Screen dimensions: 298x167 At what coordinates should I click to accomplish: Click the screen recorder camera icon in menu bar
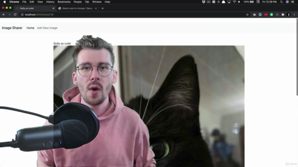pos(209,2)
